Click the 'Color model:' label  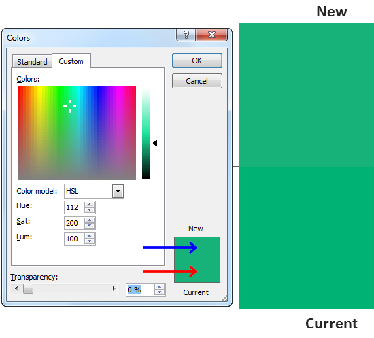tap(37, 191)
